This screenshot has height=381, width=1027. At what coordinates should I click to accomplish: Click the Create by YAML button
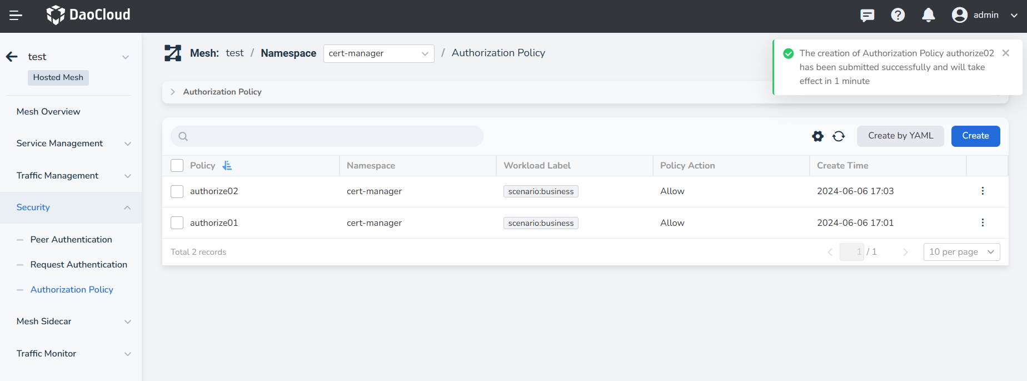pos(900,136)
